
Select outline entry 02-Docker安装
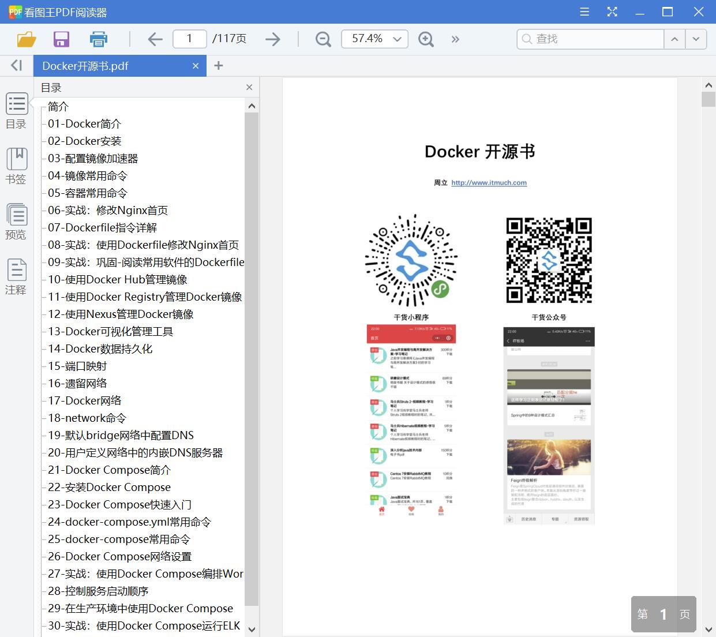pos(84,141)
